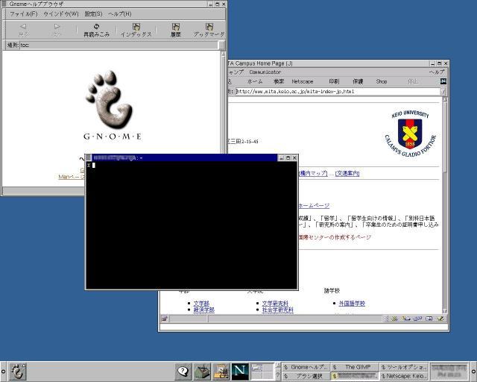Click the 停止 stop button in Netscape
The image size is (477, 382).
[x=412, y=81]
